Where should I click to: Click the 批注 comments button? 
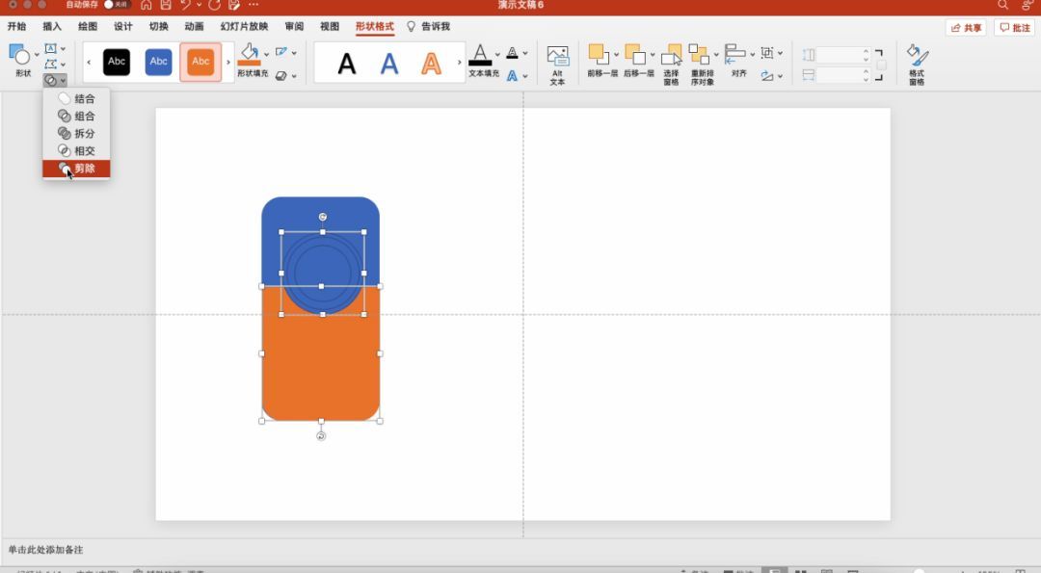tap(1014, 28)
